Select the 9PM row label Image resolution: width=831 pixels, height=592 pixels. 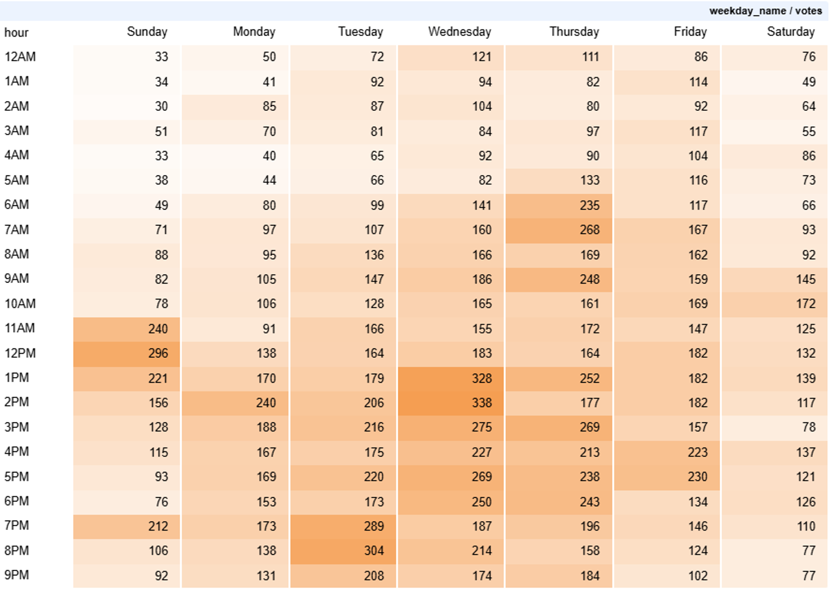point(17,575)
